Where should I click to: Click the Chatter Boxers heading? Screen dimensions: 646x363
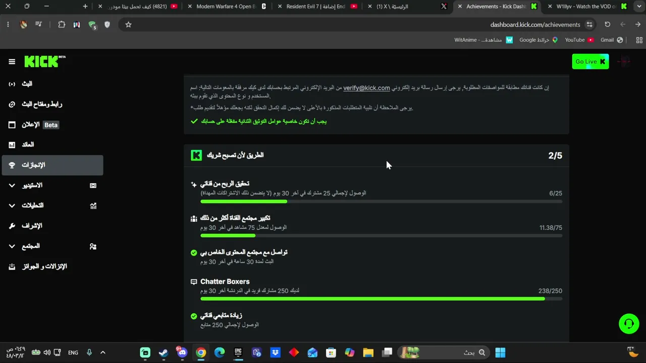(x=225, y=281)
